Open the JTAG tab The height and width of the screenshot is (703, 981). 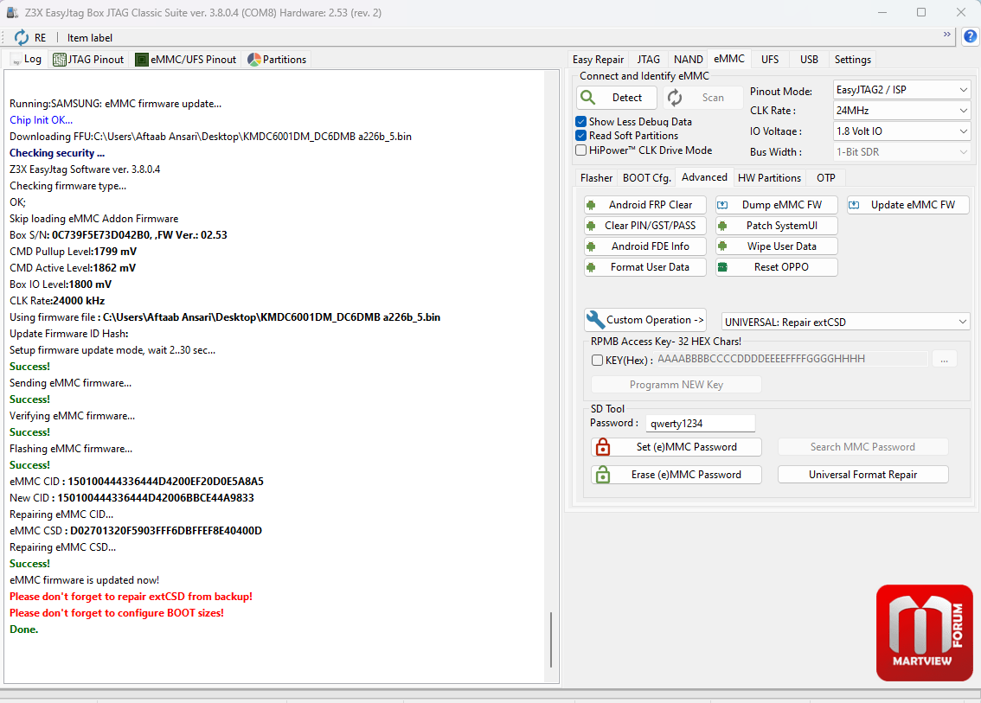648,60
